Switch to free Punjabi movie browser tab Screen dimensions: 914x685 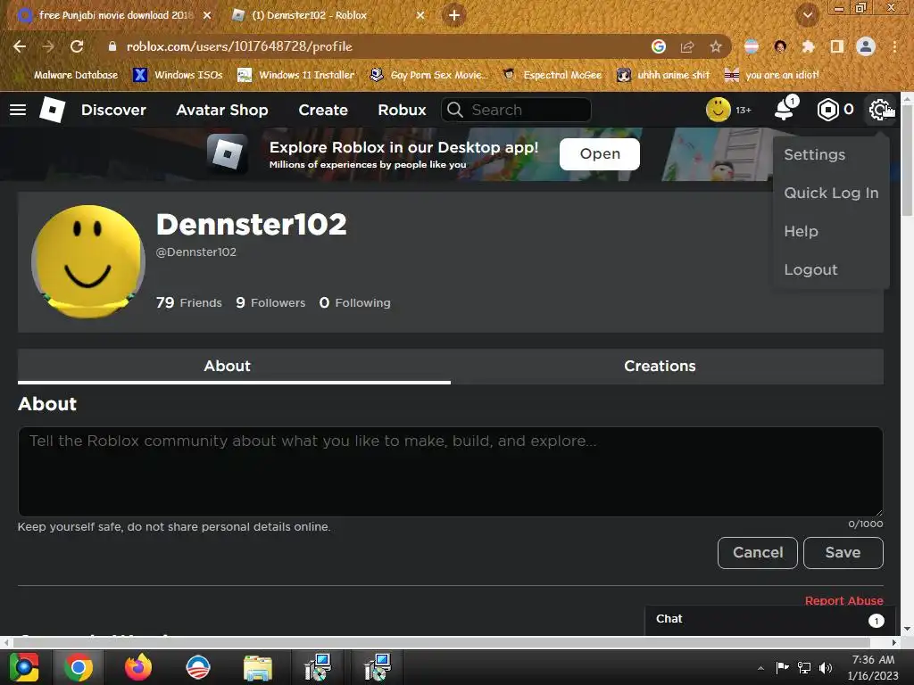click(x=115, y=15)
